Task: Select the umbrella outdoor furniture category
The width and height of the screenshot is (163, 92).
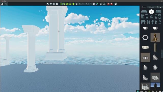Action: (152, 17)
